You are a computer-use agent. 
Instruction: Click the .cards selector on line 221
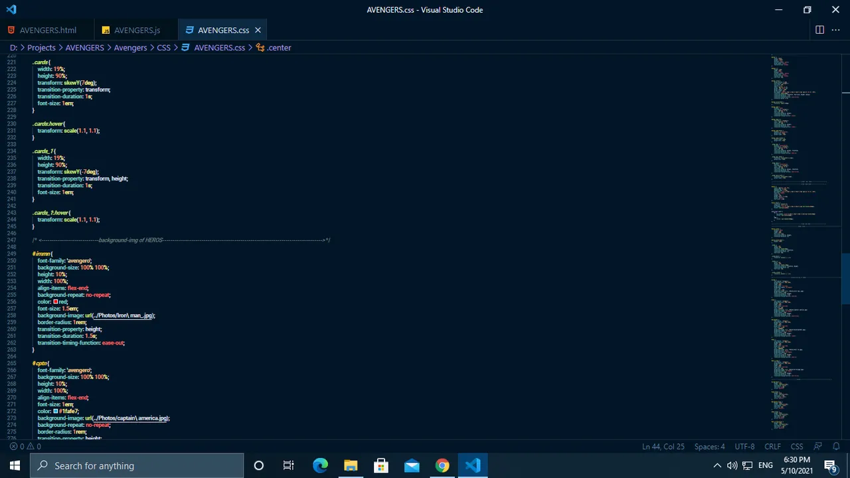point(41,62)
